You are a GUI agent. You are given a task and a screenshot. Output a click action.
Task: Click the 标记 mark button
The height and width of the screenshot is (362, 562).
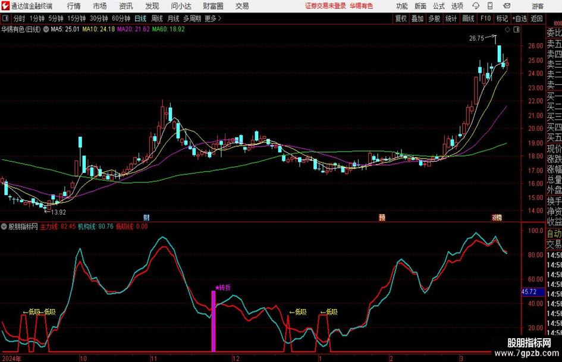tap(502, 18)
